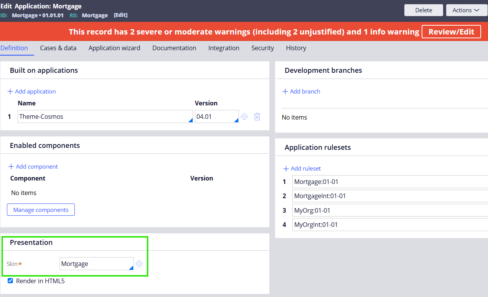Switch to the History tab
The width and height of the screenshot is (488, 297).
pyautogui.click(x=296, y=48)
